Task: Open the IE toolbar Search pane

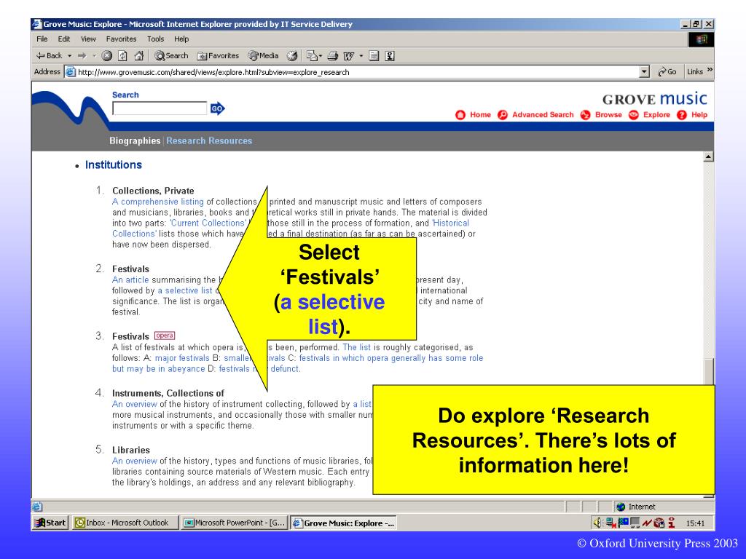Action: (x=171, y=55)
